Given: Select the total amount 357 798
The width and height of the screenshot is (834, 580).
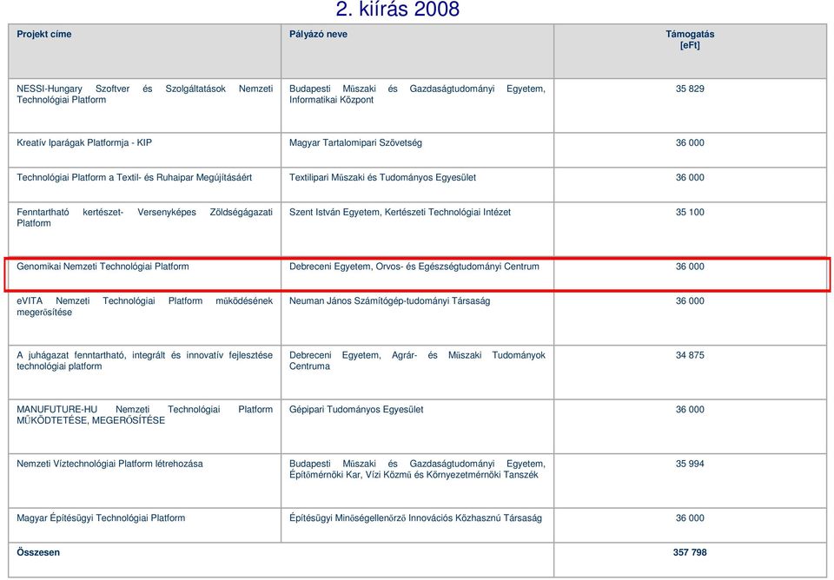Looking at the screenshot, I should [x=690, y=552].
